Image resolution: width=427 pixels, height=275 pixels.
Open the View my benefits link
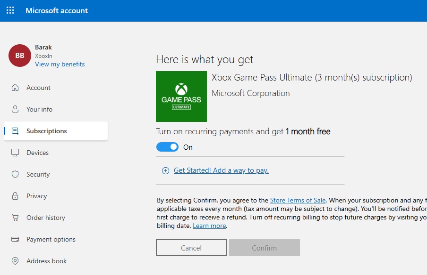(x=60, y=64)
